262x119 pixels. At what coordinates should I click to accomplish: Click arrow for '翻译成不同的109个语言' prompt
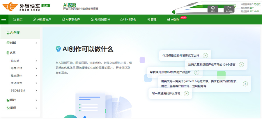coord(241,64)
